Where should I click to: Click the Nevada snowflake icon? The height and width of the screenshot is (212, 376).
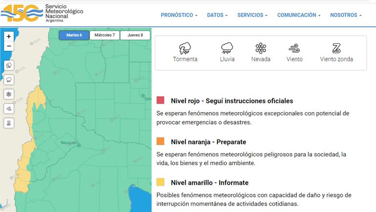coord(261,48)
